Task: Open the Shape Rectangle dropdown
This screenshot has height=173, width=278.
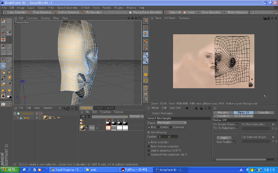Action: coord(172,123)
